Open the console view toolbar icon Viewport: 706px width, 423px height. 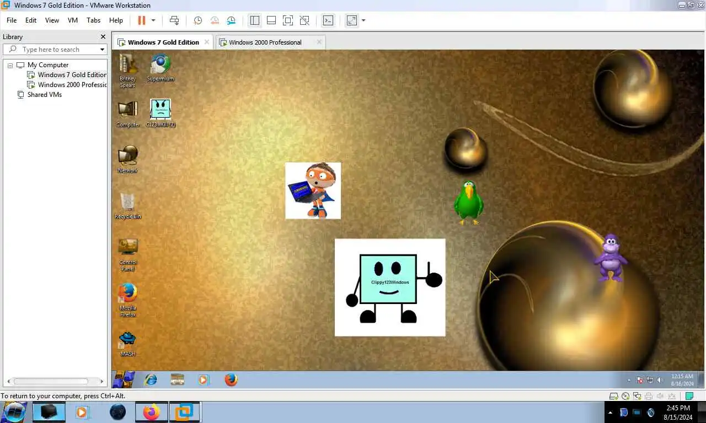(328, 20)
